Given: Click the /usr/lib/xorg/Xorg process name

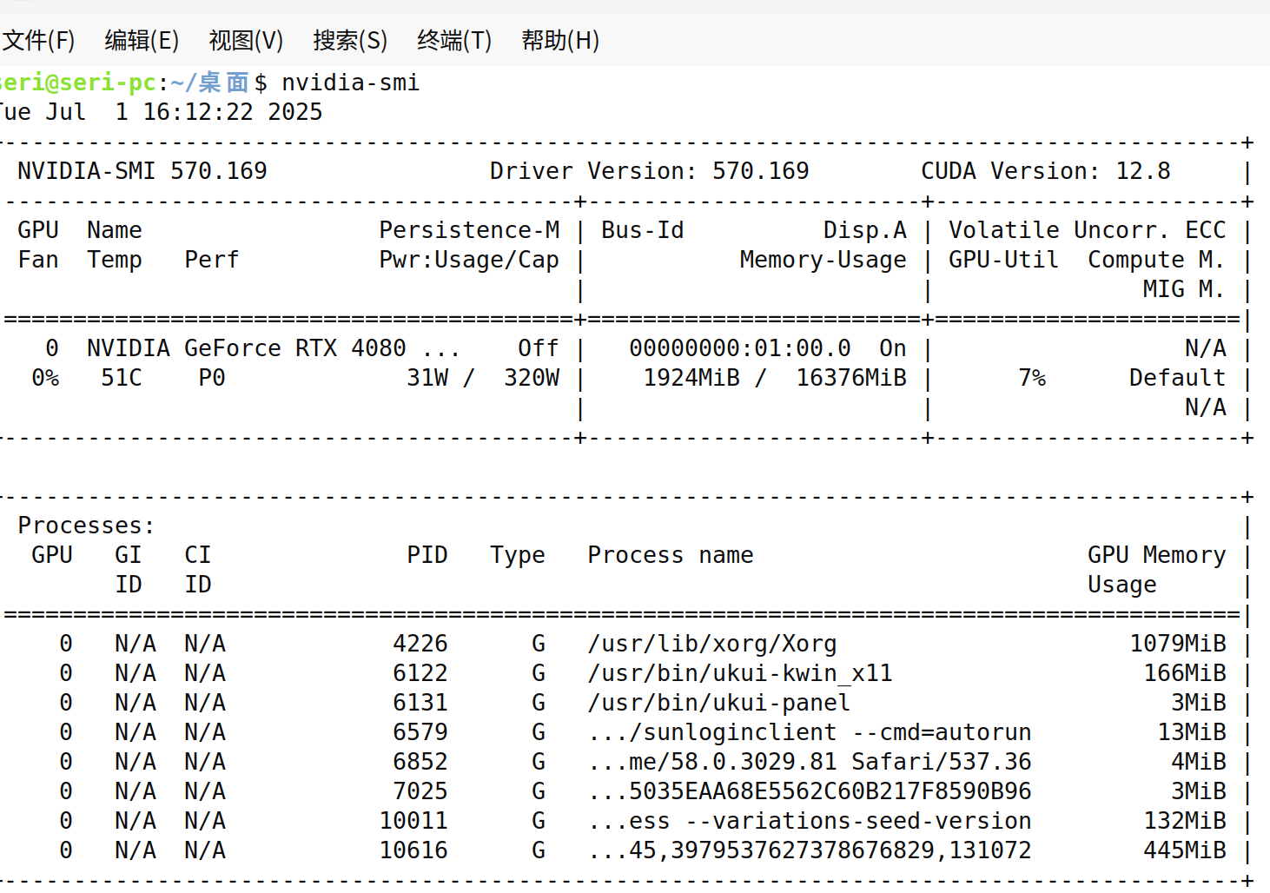Looking at the screenshot, I should tap(712, 644).
